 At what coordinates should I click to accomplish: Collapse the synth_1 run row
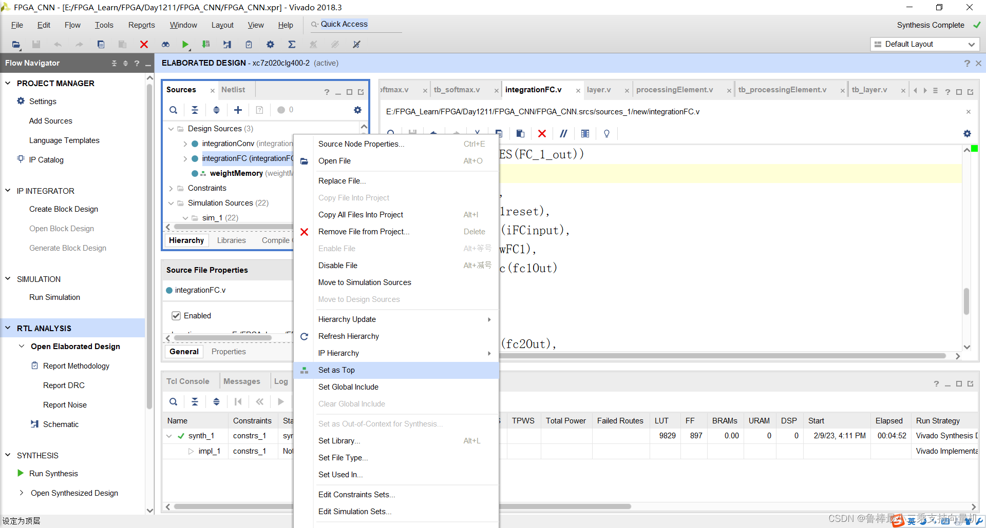pyautogui.click(x=169, y=436)
